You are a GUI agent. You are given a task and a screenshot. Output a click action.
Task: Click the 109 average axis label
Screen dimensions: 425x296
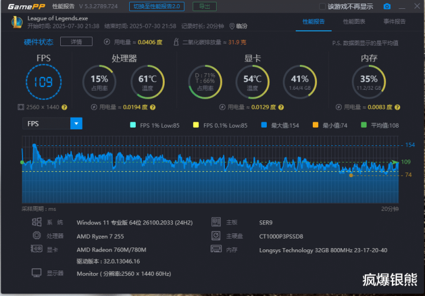pyautogui.click(x=406, y=162)
